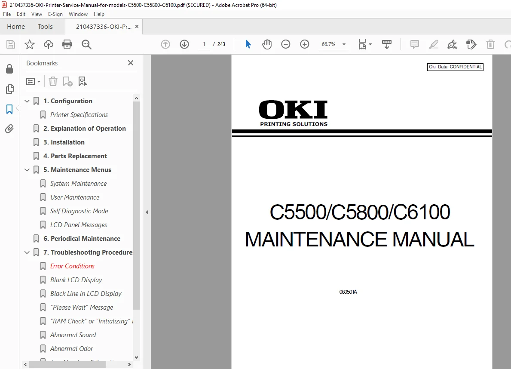Close the 210437336-OKI-Pr document tab
The image size is (511, 369).
click(137, 26)
